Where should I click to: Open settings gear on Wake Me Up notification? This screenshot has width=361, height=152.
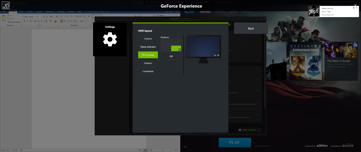tap(353, 8)
